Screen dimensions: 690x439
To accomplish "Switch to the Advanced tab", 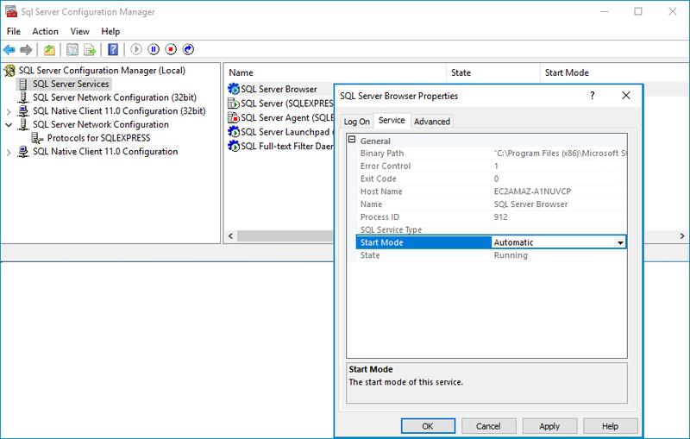I will click(x=432, y=122).
